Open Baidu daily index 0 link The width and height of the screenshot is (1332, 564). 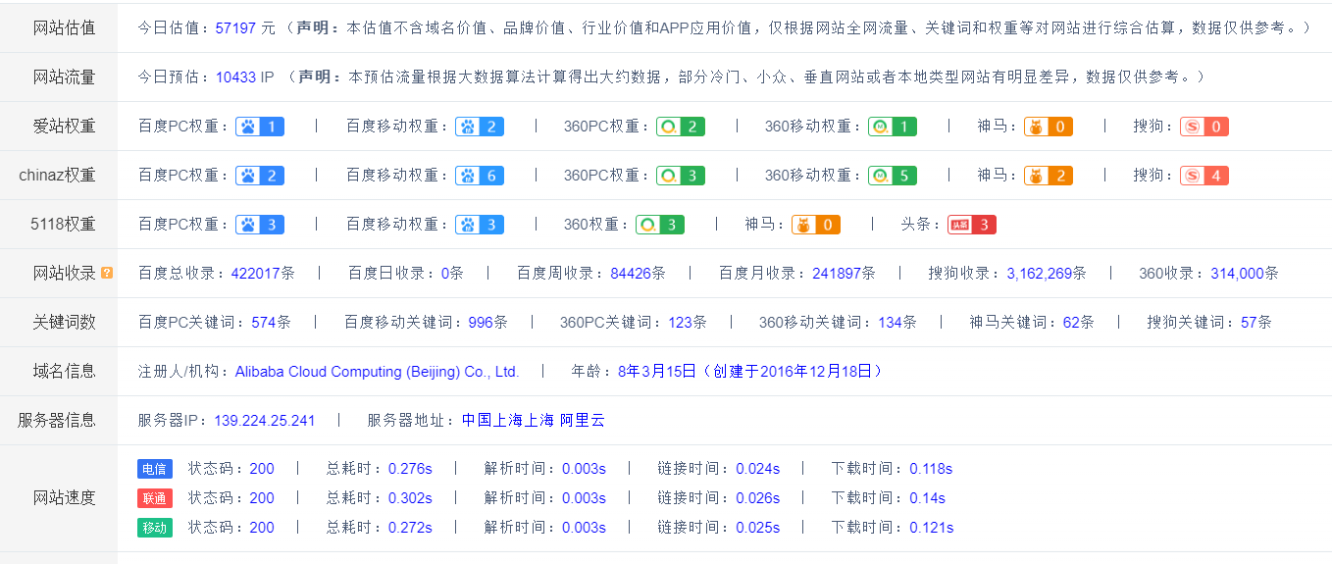coord(444,274)
